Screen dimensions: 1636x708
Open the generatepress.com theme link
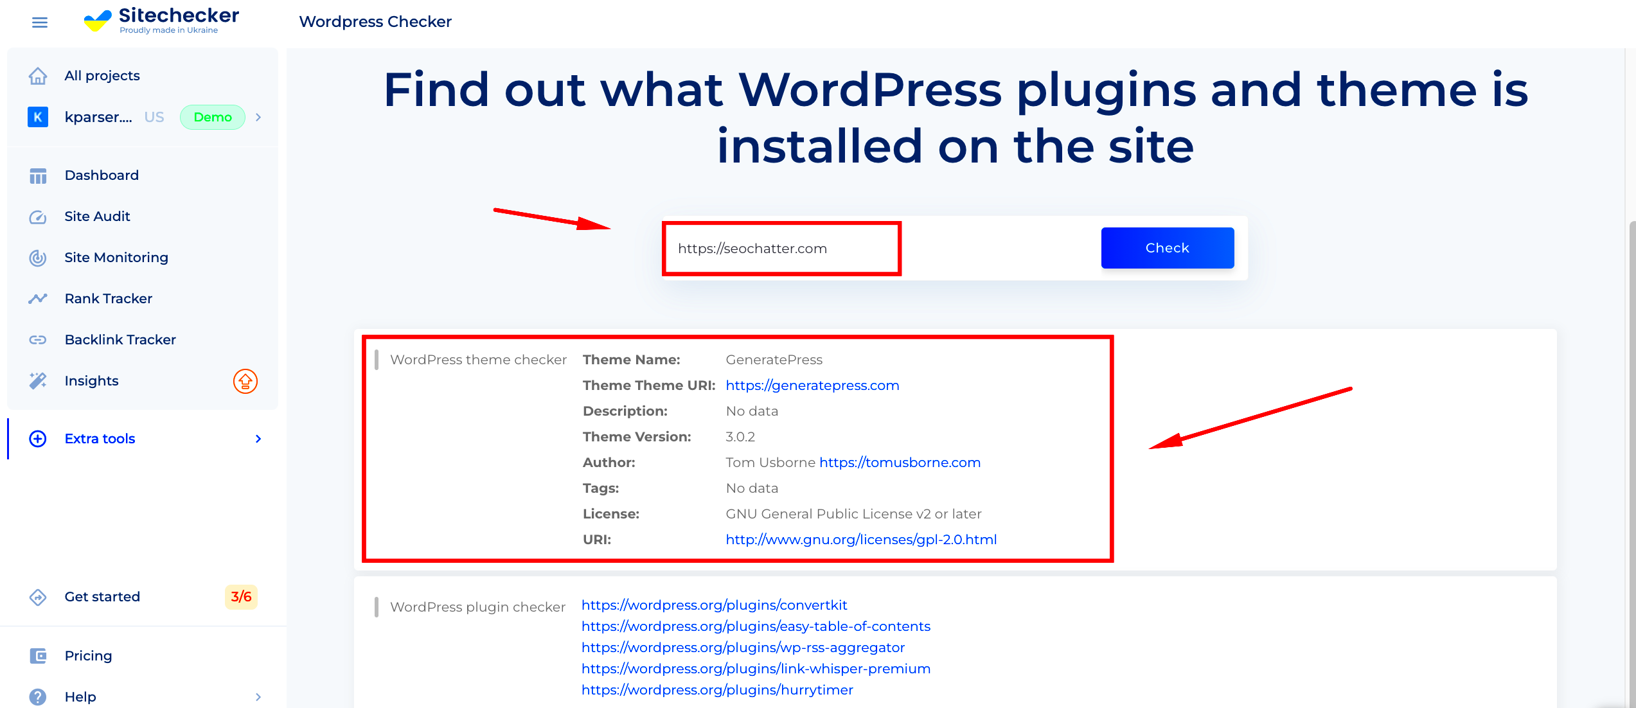(812, 385)
